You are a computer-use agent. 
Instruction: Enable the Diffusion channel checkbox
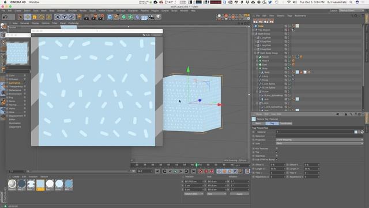[24, 79]
